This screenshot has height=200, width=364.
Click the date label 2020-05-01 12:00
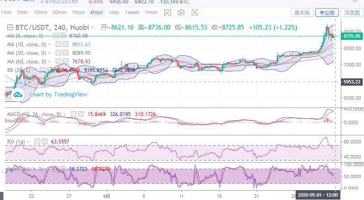click(x=318, y=195)
